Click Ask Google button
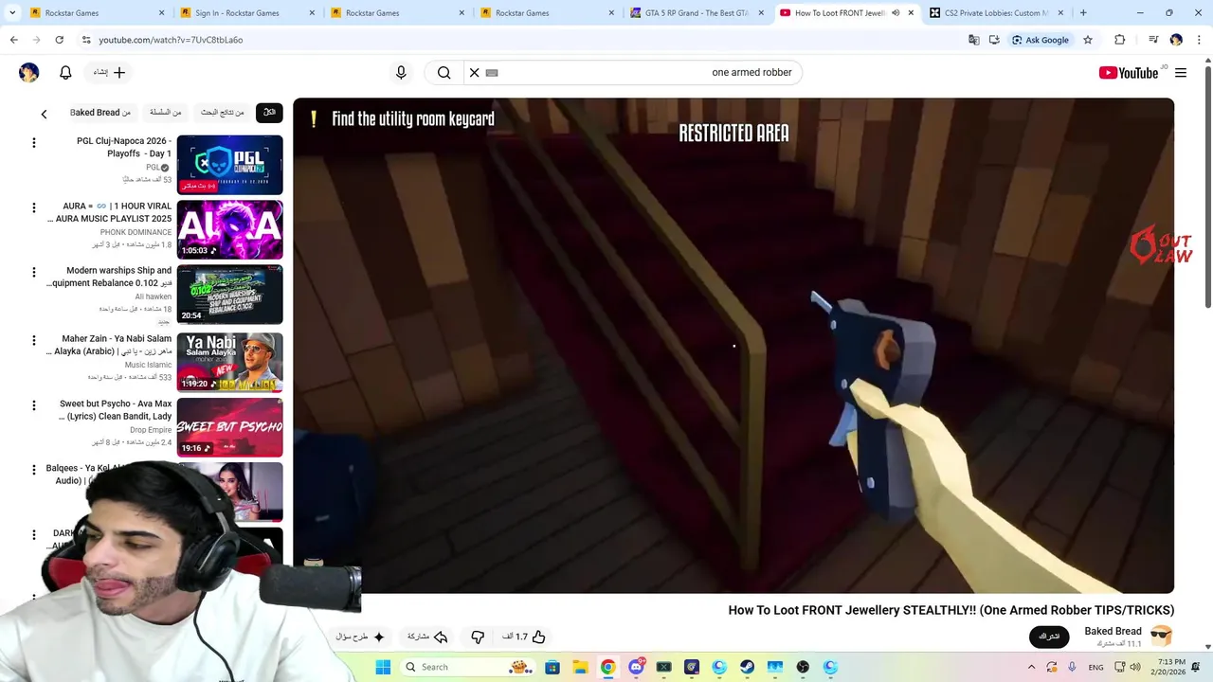 1041,40
